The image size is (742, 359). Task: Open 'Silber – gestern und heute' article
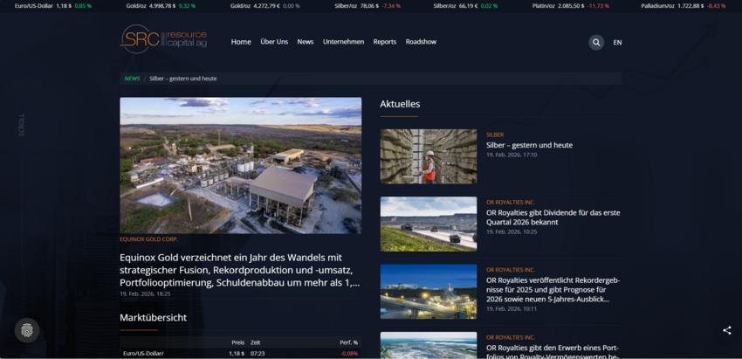[529, 145]
